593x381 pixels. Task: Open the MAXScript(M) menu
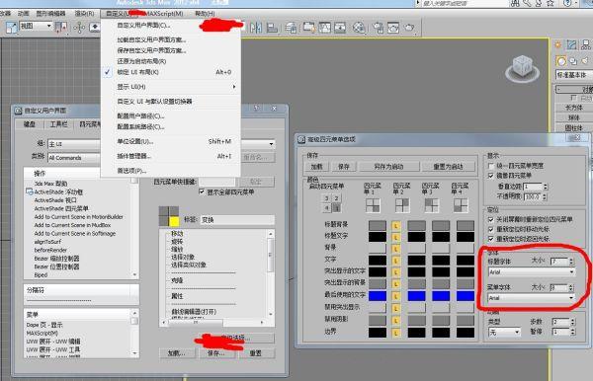tap(164, 14)
